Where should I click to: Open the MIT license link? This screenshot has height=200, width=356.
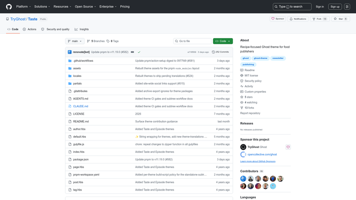coord(249,76)
